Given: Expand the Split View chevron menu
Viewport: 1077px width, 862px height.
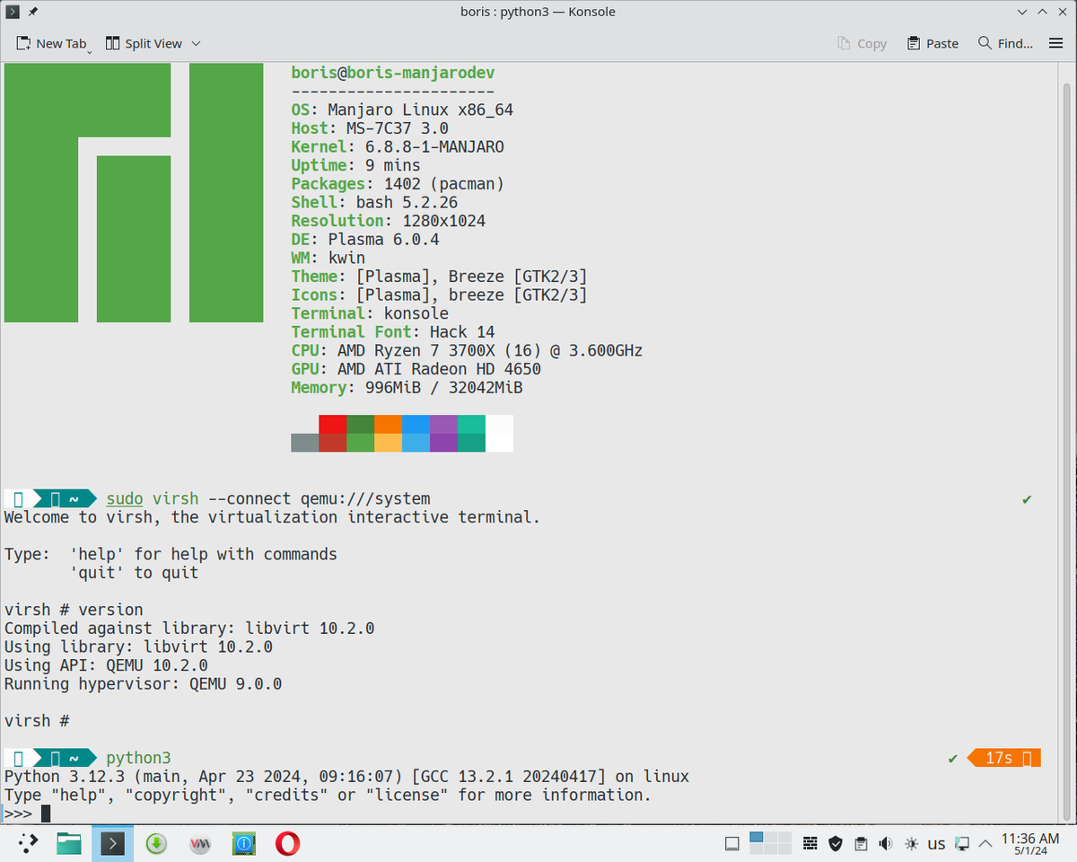Looking at the screenshot, I should tap(196, 43).
